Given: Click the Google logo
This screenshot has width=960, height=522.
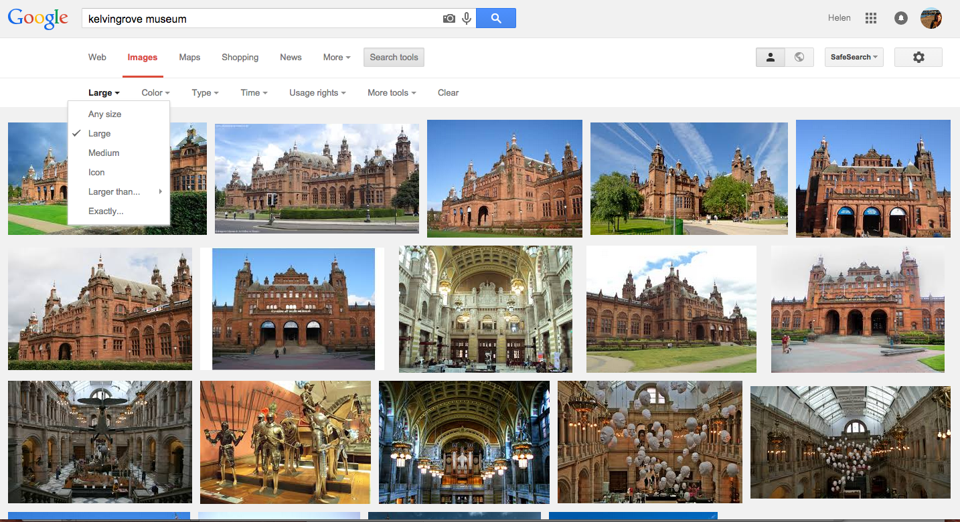Looking at the screenshot, I should coord(38,19).
